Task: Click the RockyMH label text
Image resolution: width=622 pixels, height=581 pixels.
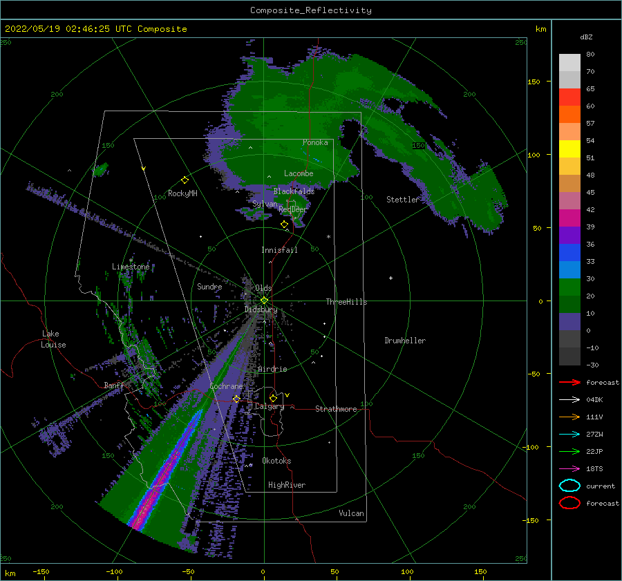Action: click(x=182, y=193)
